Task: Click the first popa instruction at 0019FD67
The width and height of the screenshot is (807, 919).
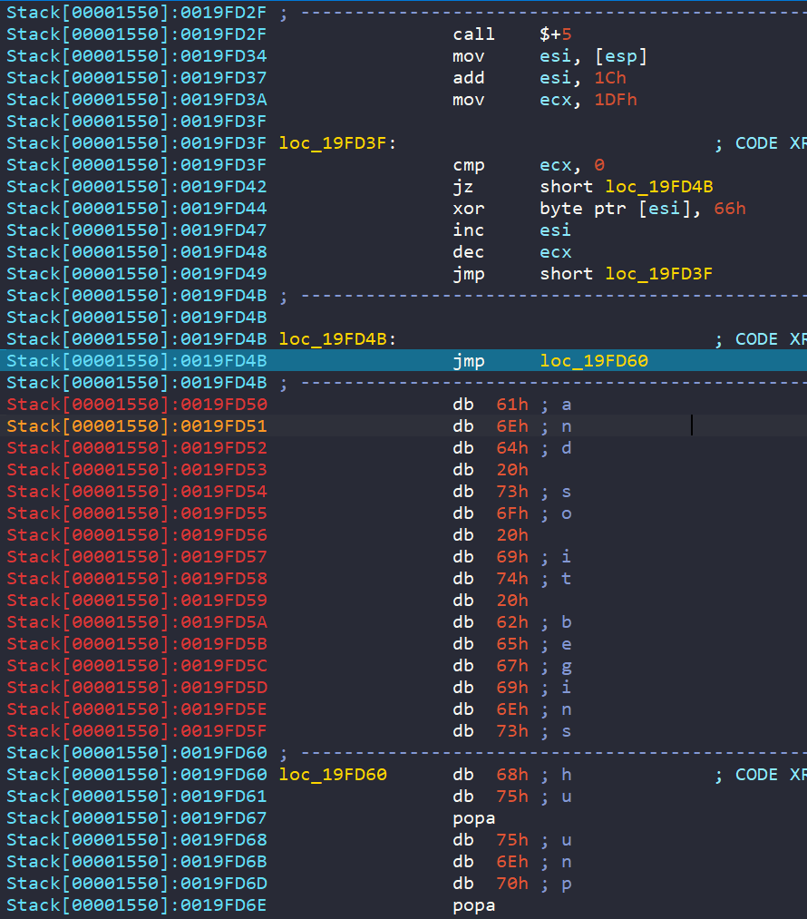Action: click(x=474, y=818)
